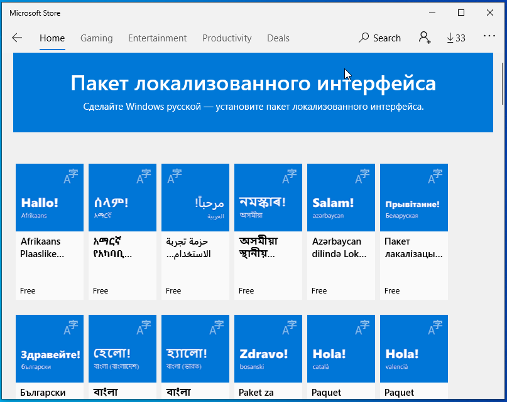507x402 pixels.
Task: Click Free price on Belarusian card
Action: pyautogui.click(x=392, y=290)
